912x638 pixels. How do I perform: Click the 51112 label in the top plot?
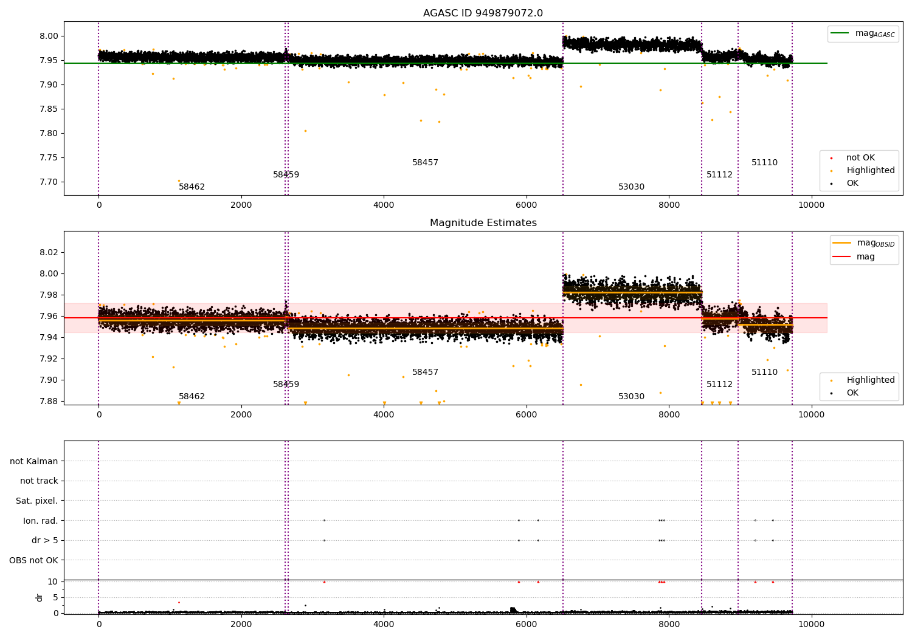click(x=719, y=175)
